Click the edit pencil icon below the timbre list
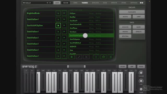 tap(79, 57)
